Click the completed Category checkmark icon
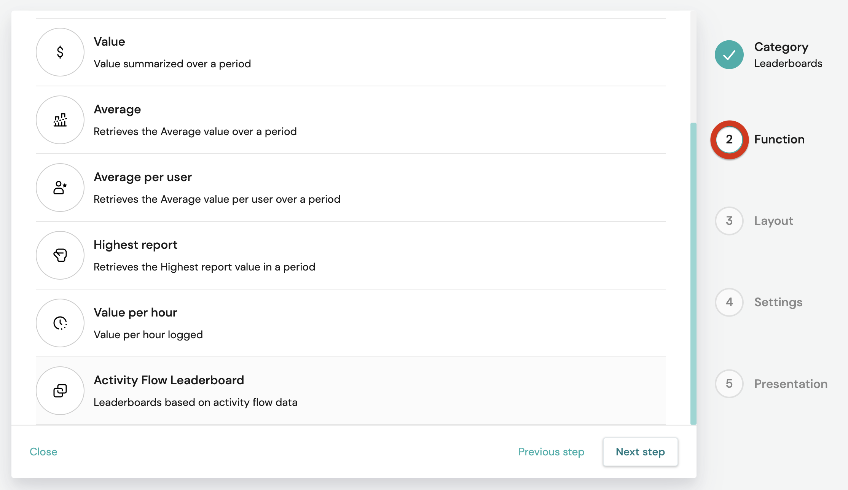 pyautogui.click(x=729, y=55)
